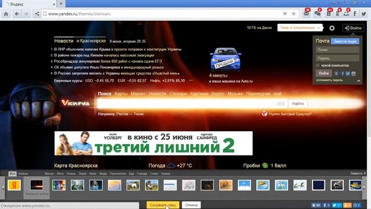The image size is (371, 209).
Task: Open the blue car Auto.ru advertisement
Action: tap(225, 59)
